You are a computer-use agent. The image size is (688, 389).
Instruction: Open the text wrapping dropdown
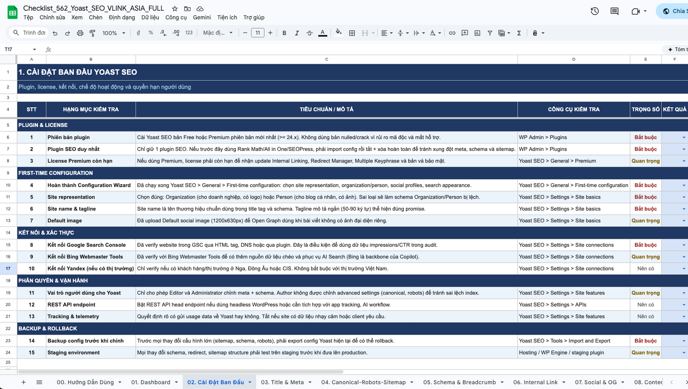coord(419,33)
